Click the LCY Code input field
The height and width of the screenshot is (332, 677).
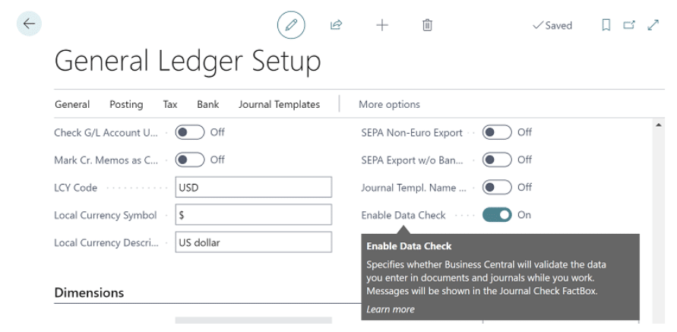(x=254, y=187)
